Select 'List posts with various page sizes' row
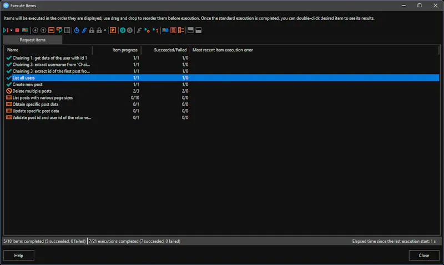444x265 pixels. click(221, 98)
